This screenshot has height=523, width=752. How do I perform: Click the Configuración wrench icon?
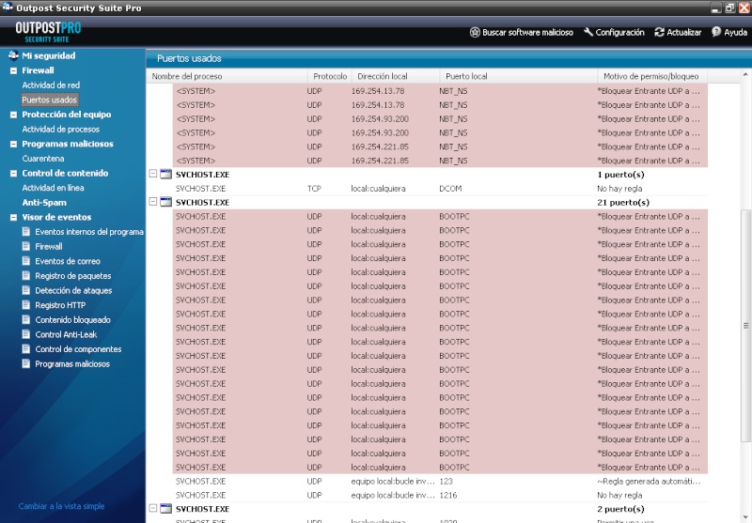588,32
